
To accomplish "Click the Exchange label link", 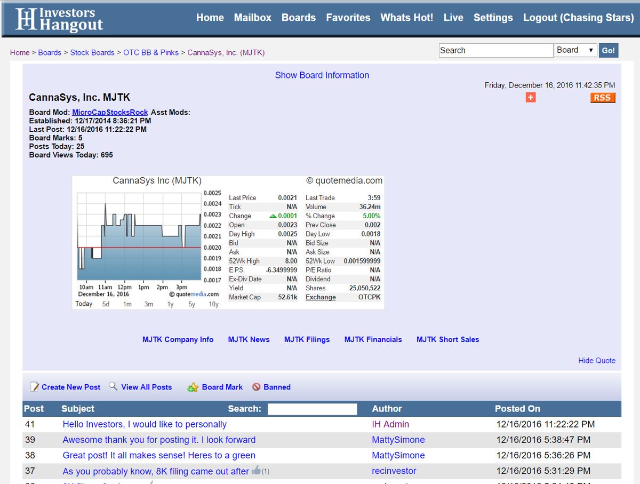I will point(321,297).
